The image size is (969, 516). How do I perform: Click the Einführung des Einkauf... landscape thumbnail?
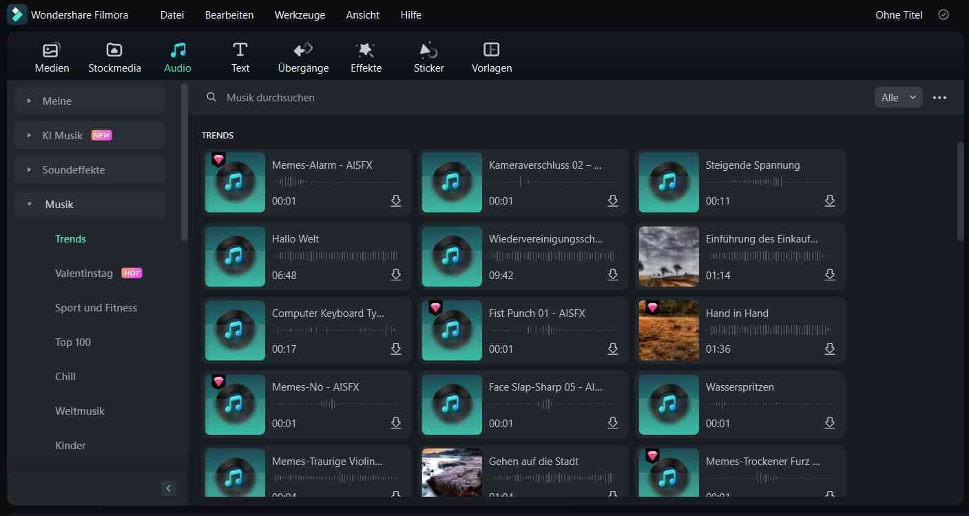click(x=669, y=256)
